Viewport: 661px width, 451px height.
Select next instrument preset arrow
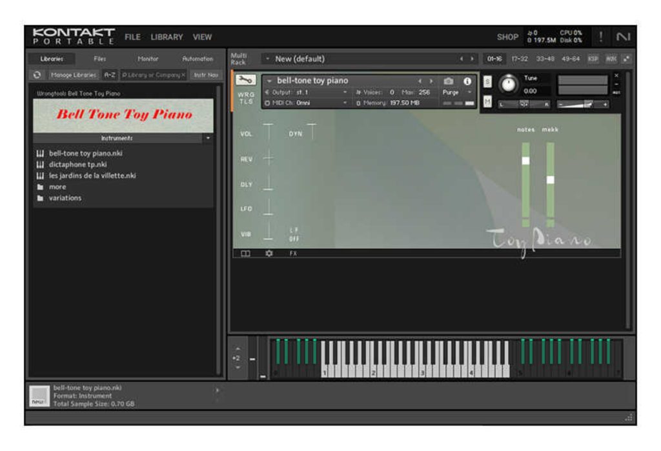click(x=431, y=81)
